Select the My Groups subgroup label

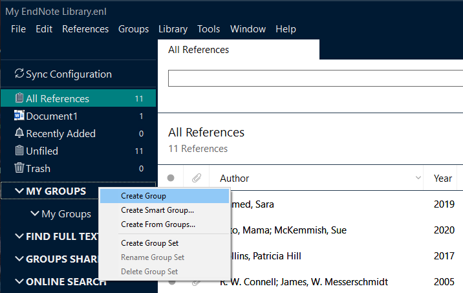click(x=66, y=214)
